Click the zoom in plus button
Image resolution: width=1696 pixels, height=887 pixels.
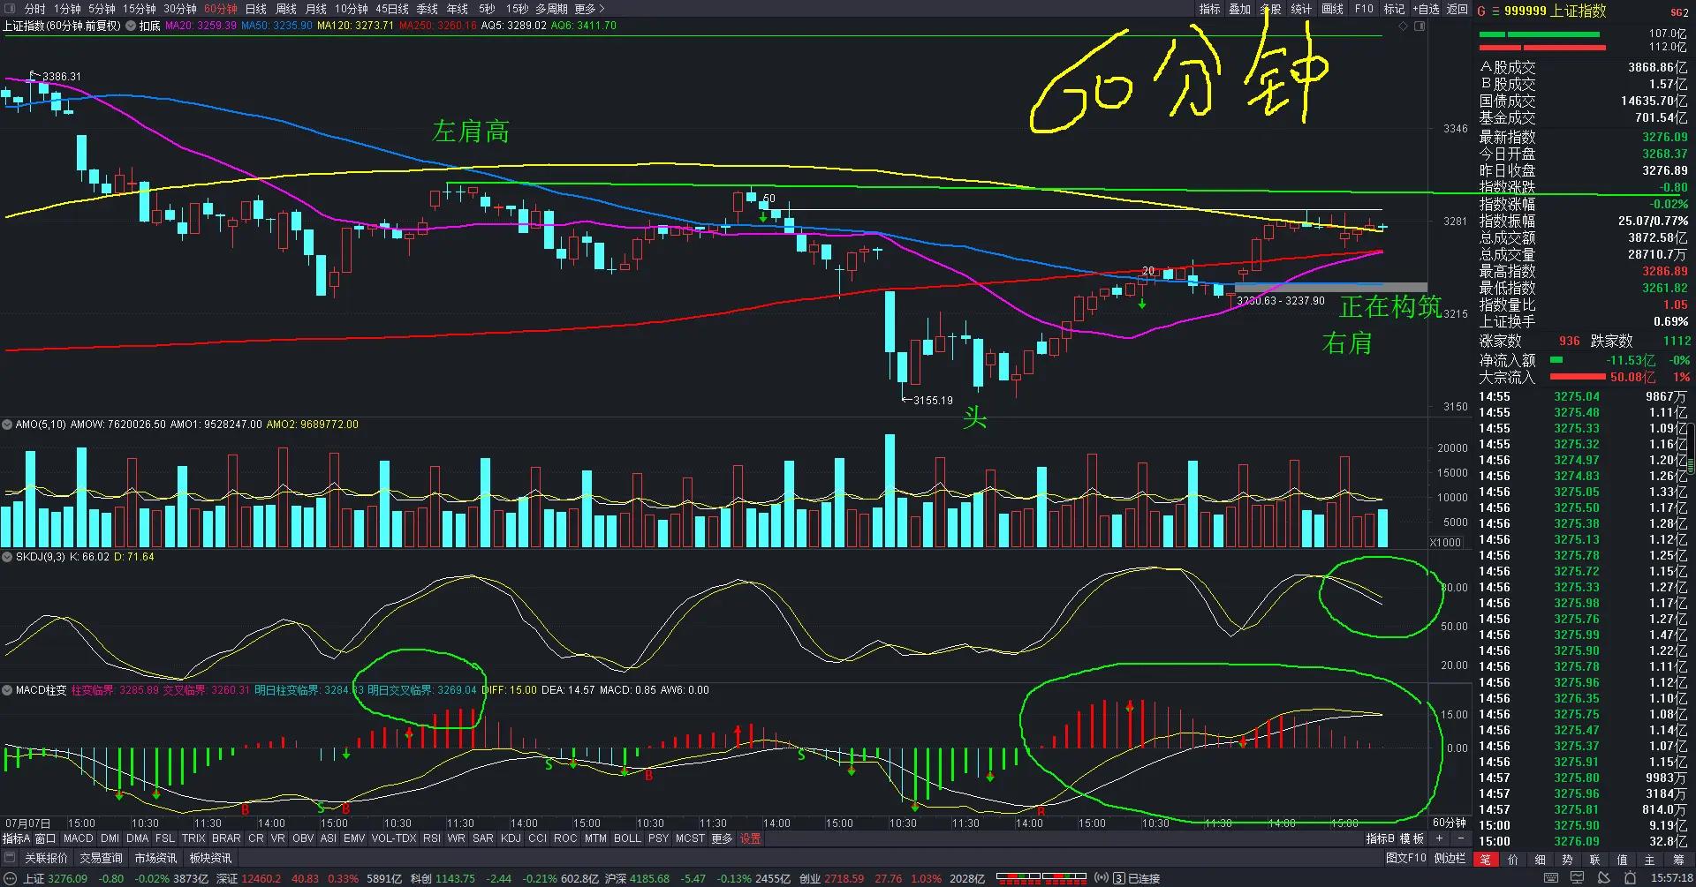1439,838
